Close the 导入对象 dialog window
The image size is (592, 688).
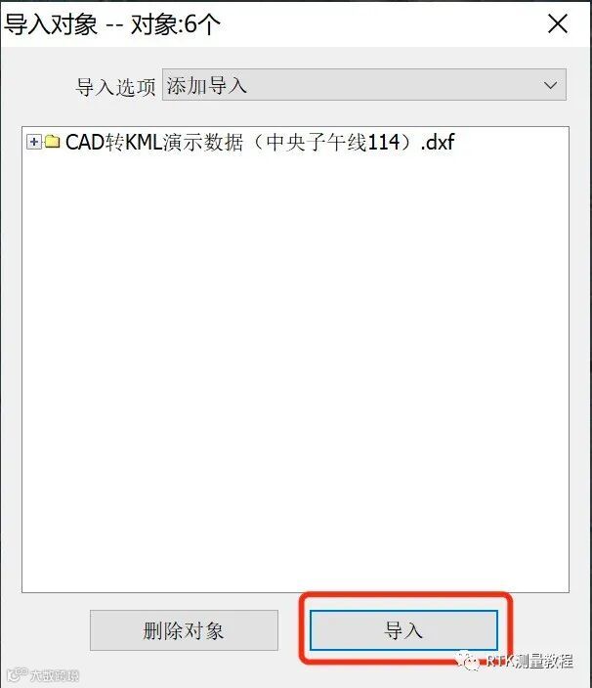click(558, 23)
